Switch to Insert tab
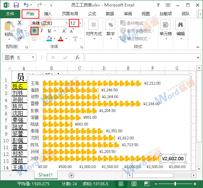 coord(48,14)
